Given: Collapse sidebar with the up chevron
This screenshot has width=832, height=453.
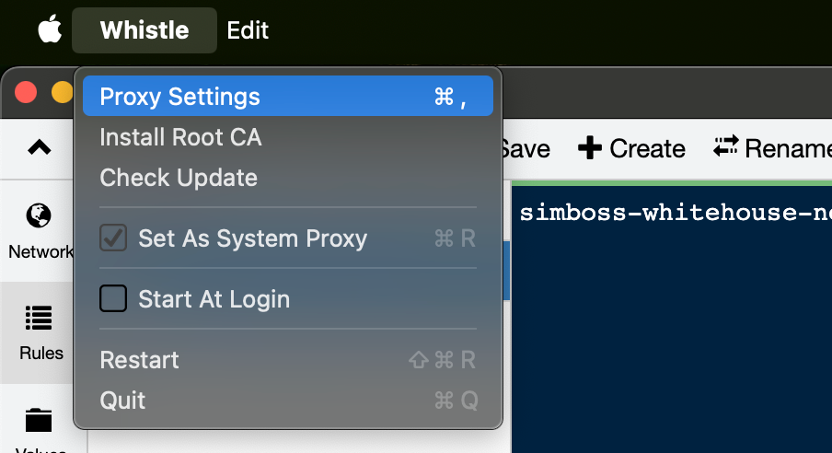Looking at the screenshot, I should (x=39, y=147).
